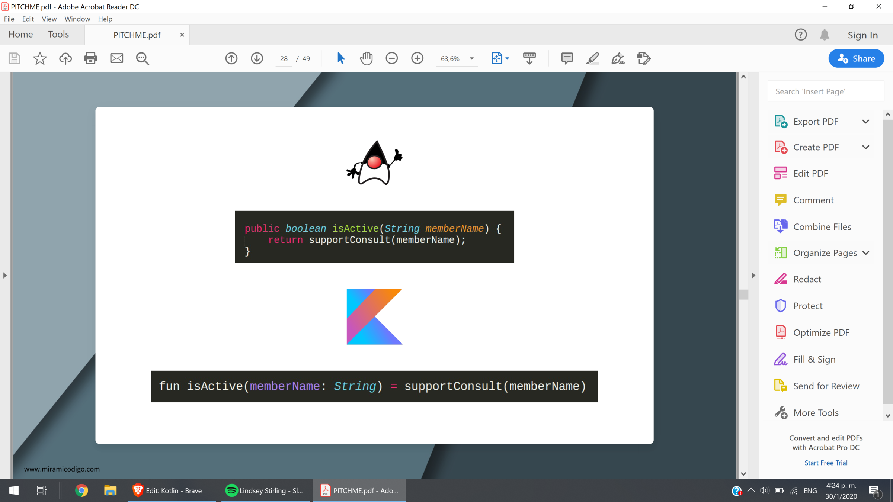Viewport: 893px width, 502px height.
Task: Expand Export PDF options
Action: coord(865,122)
